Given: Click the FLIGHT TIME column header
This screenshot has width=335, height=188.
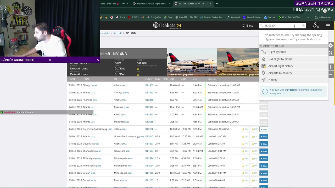Looking at the screenshot, I should click(x=161, y=79).
